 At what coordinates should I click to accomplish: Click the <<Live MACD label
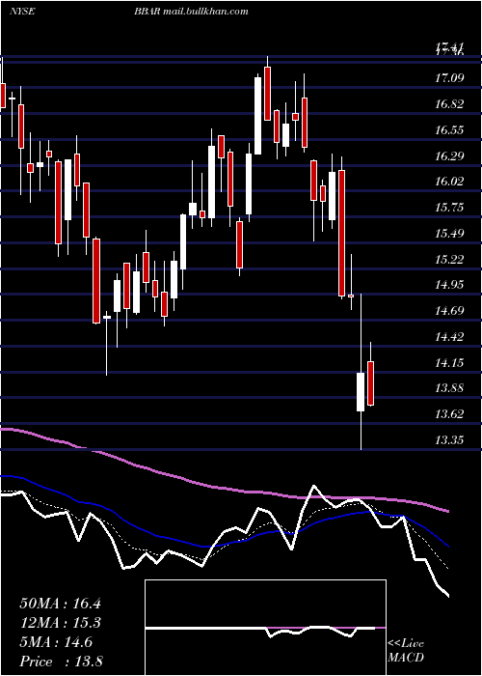click(x=406, y=651)
